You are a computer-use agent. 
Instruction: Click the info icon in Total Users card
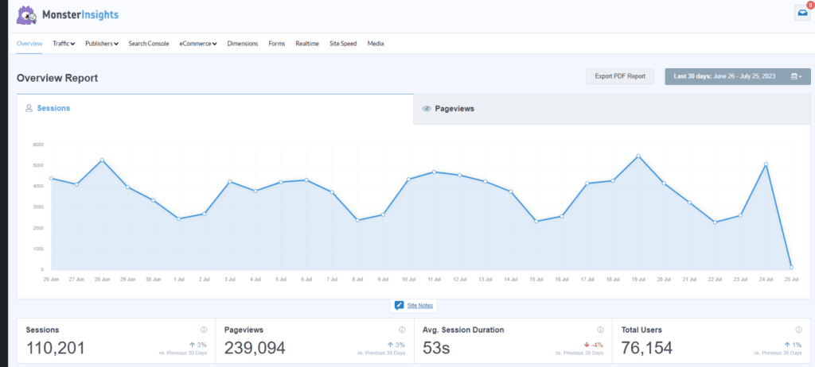[x=798, y=330]
